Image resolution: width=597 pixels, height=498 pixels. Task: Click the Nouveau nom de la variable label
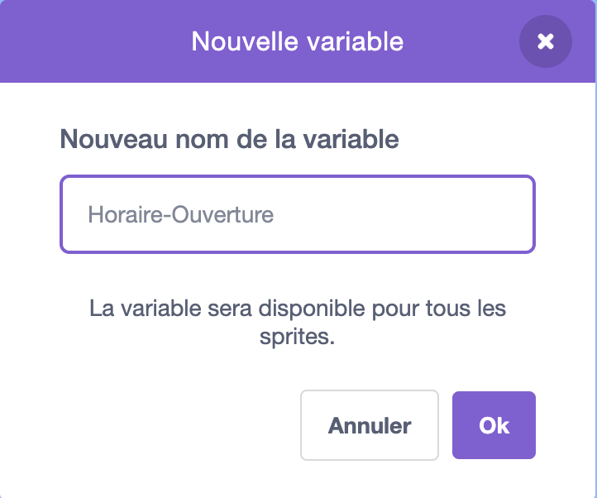(x=229, y=138)
